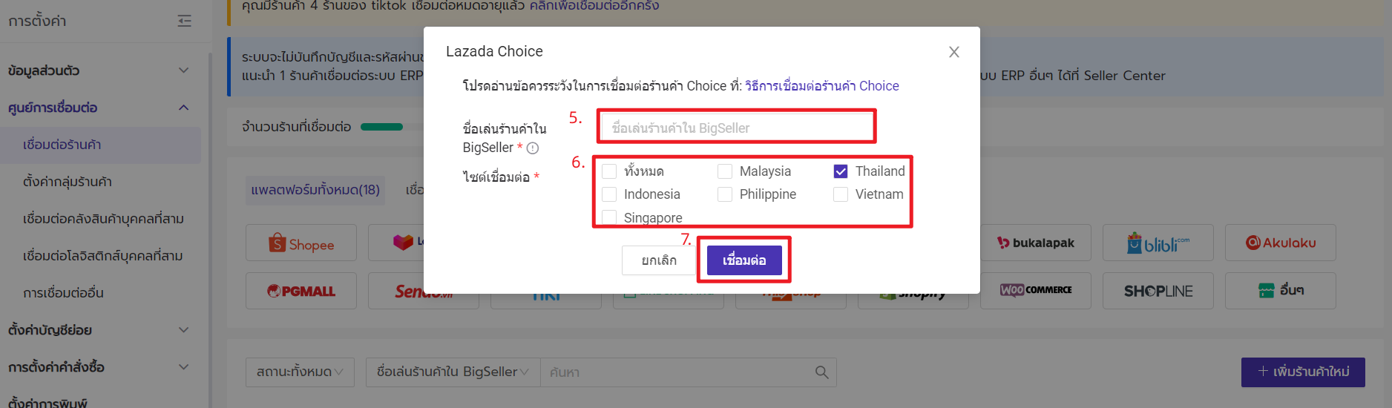Screen dimensions: 1392x408
Task: Click the purple connect button in dialog
Action: 744,260
